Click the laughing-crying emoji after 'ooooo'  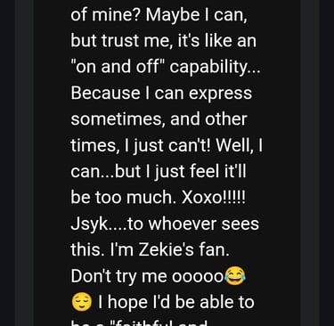coord(235,276)
